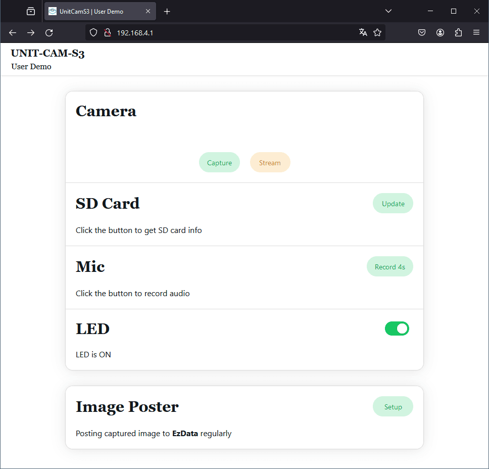Expand the list all tabs chevron

pyautogui.click(x=388, y=11)
